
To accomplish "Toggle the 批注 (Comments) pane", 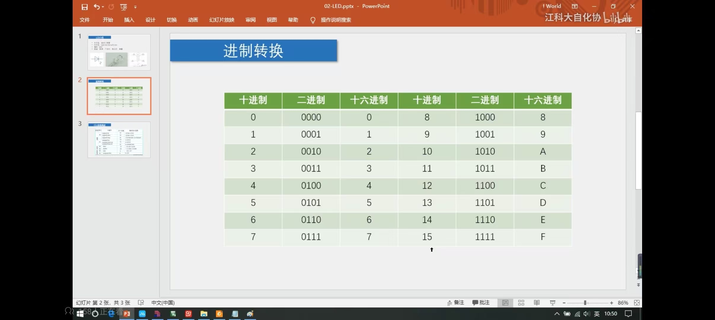I will [x=481, y=303].
